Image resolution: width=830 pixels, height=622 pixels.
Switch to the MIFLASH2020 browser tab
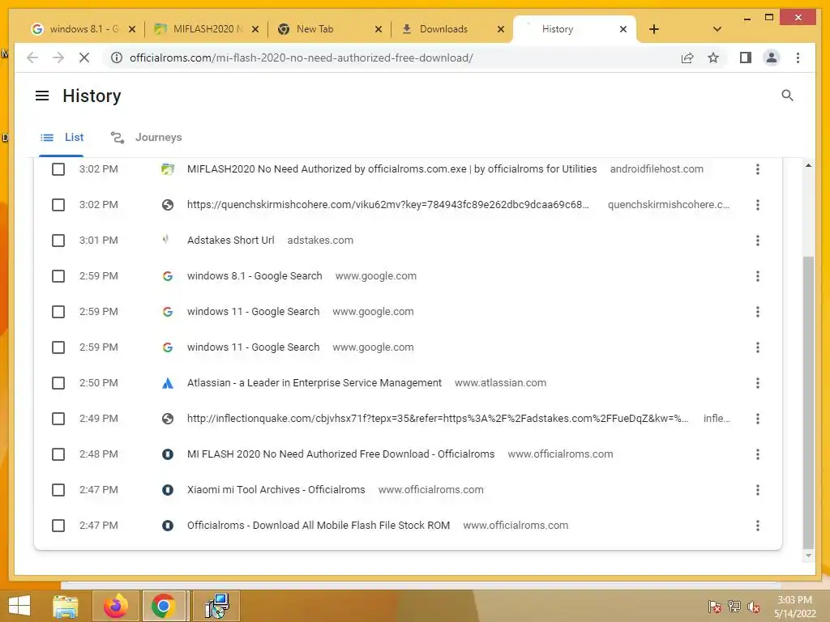pos(207,29)
